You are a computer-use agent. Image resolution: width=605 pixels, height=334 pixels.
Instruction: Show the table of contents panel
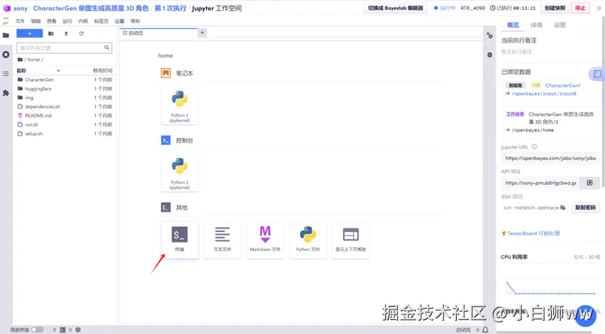point(6,73)
